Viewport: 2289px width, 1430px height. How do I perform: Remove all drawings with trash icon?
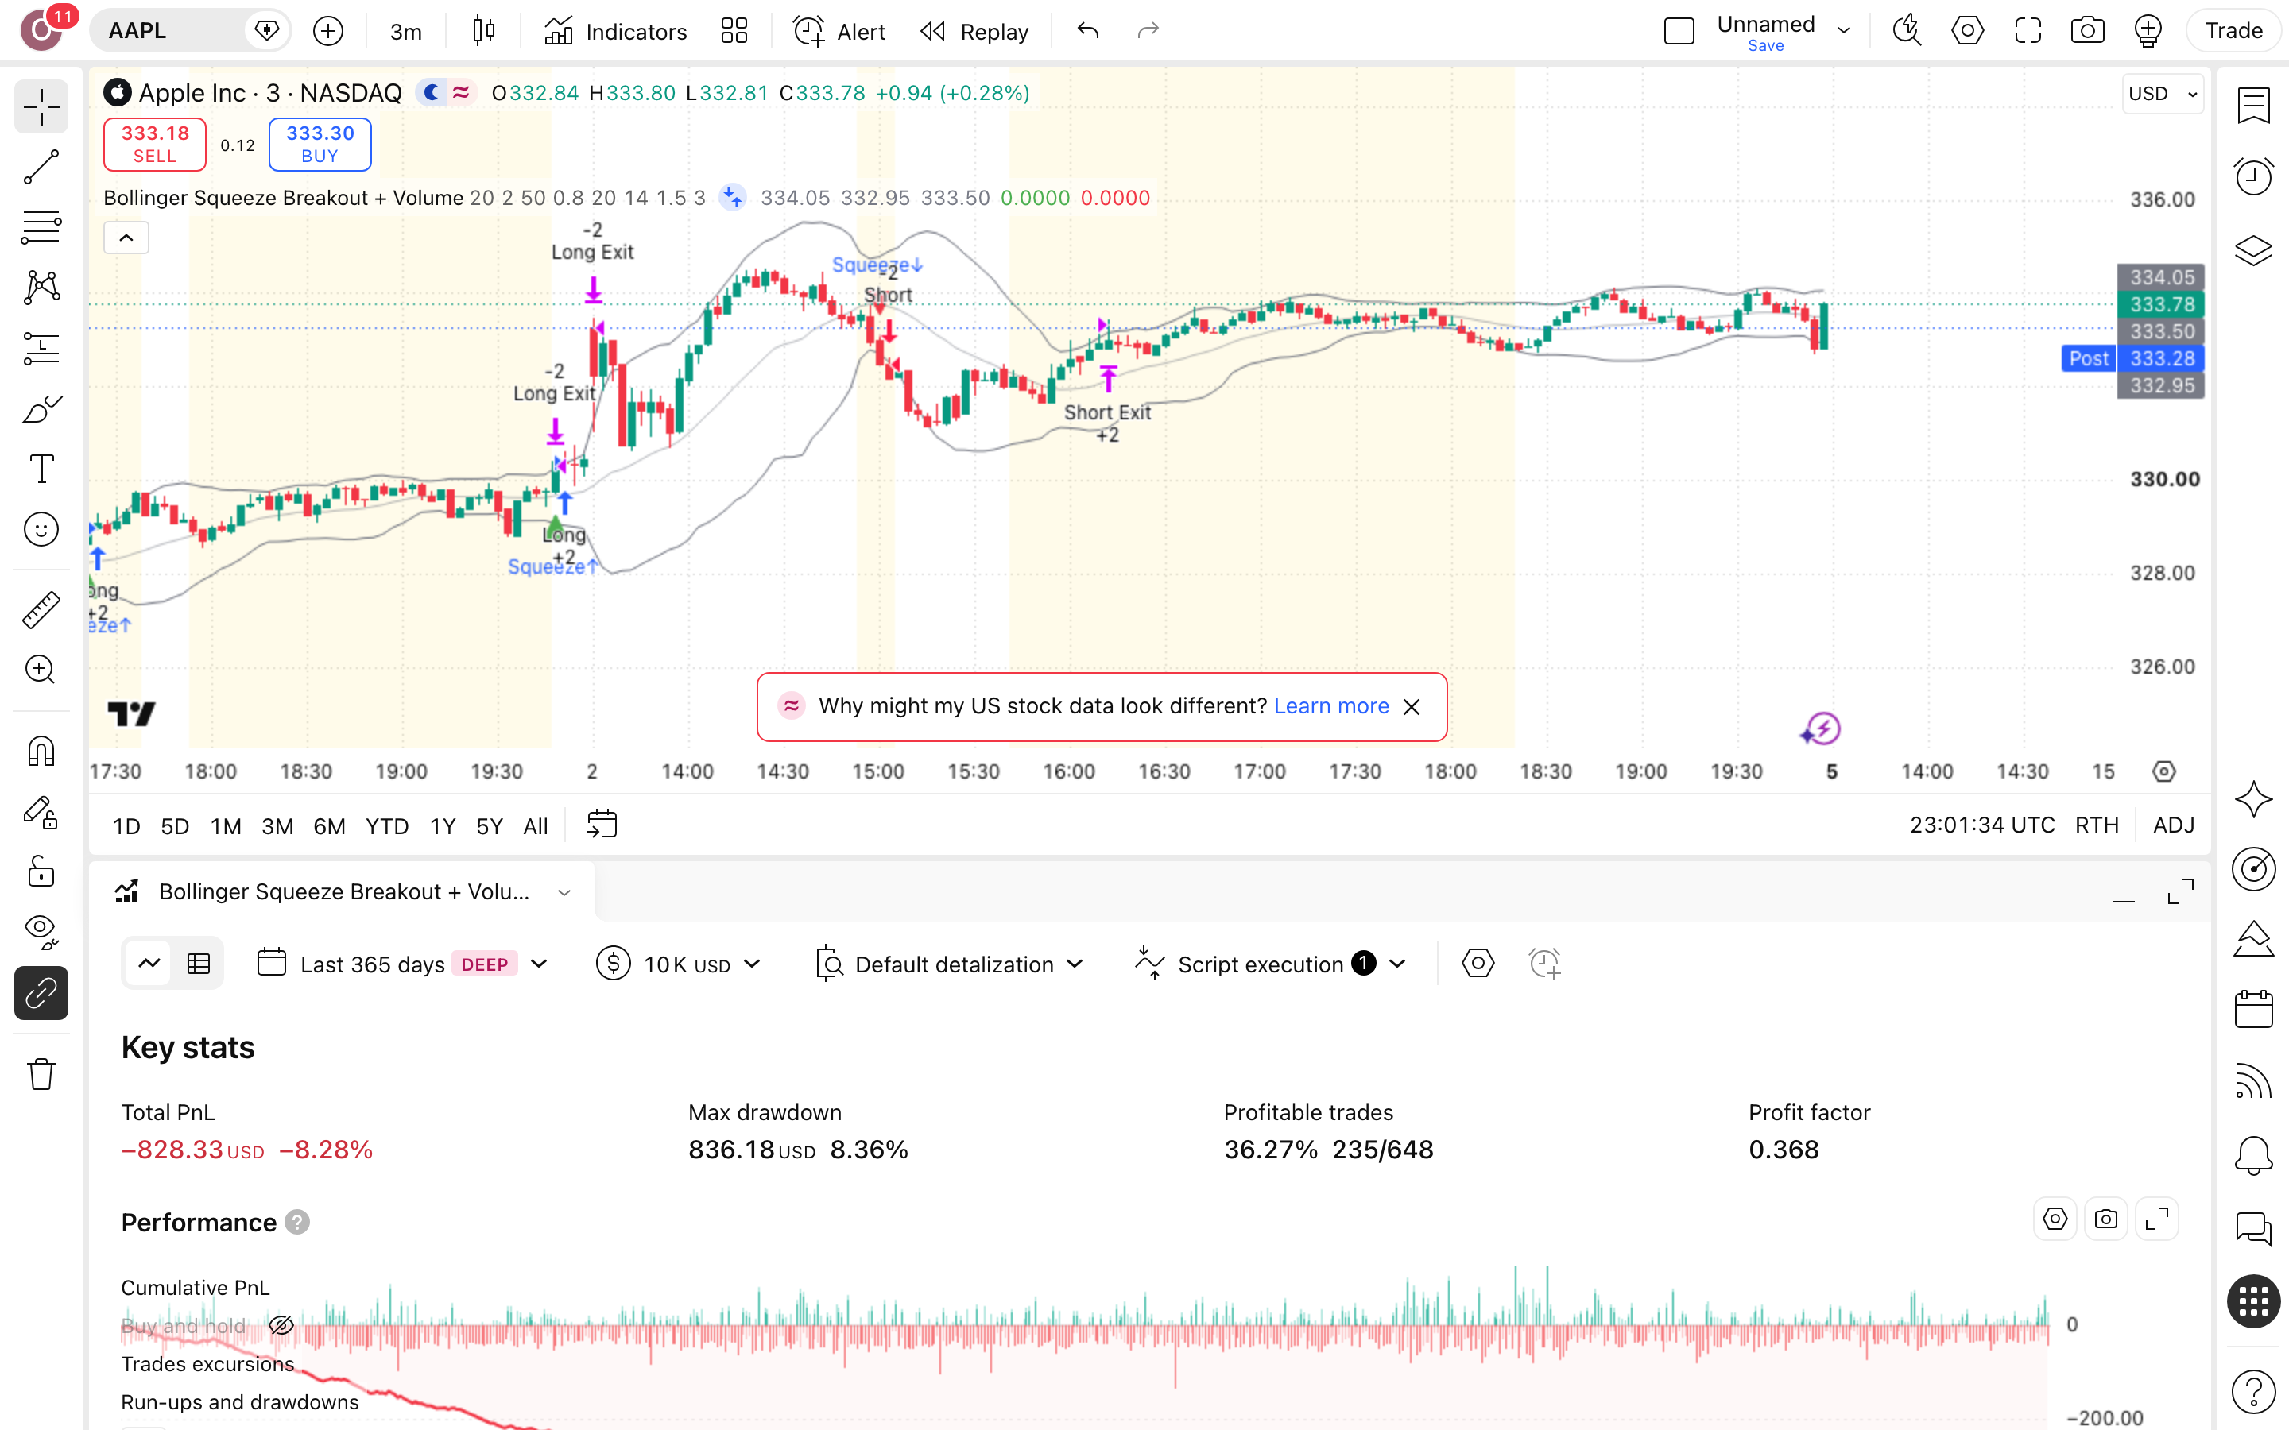41,1074
